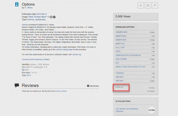
Task: Open the audiobooks topic link
Action: click(40, 20)
